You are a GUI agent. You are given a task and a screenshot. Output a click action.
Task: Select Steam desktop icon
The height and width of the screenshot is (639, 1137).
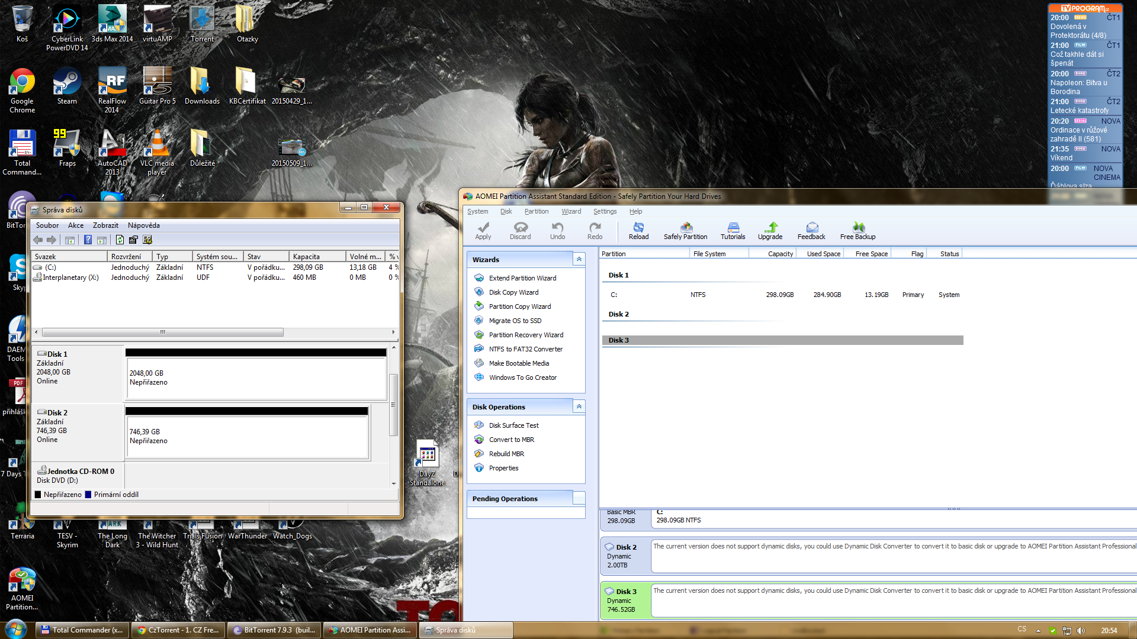click(67, 86)
